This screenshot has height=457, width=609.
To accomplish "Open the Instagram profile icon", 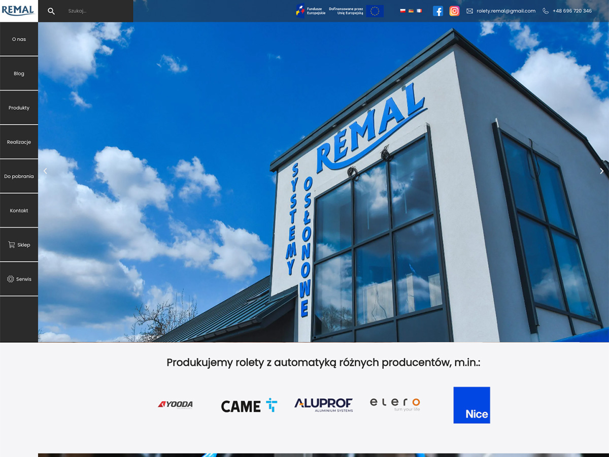I will 454,11.
